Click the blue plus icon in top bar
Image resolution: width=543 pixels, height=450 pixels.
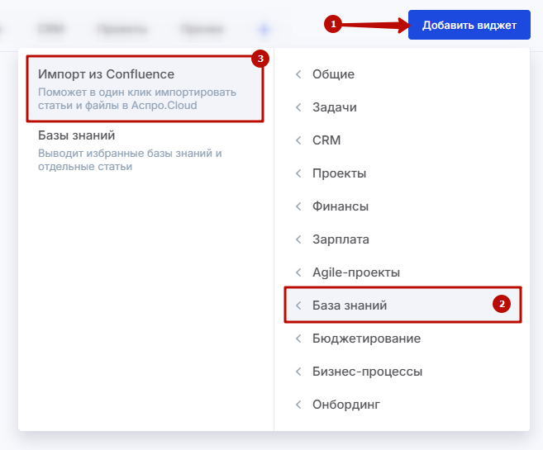click(264, 29)
